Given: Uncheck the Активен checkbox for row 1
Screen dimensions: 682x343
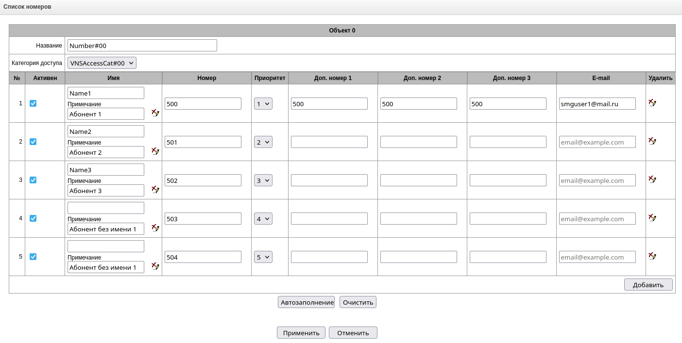Looking at the screenshot, I should (33, 103).
